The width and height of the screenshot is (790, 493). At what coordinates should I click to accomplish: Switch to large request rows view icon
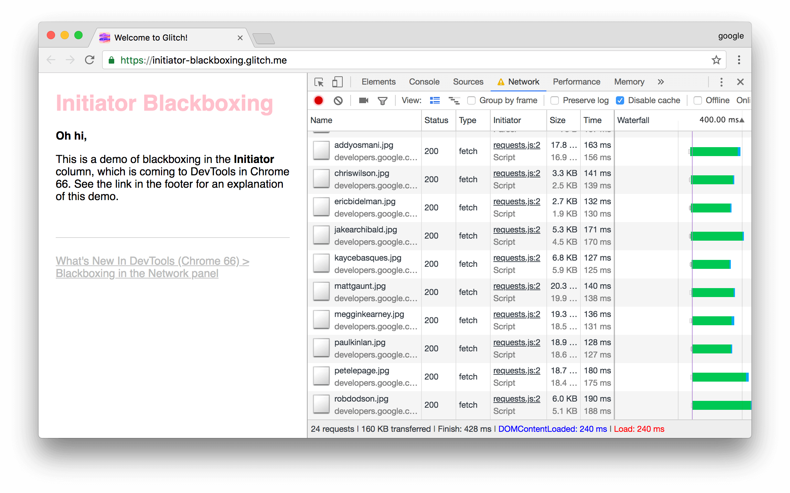(x=435, y=100)
